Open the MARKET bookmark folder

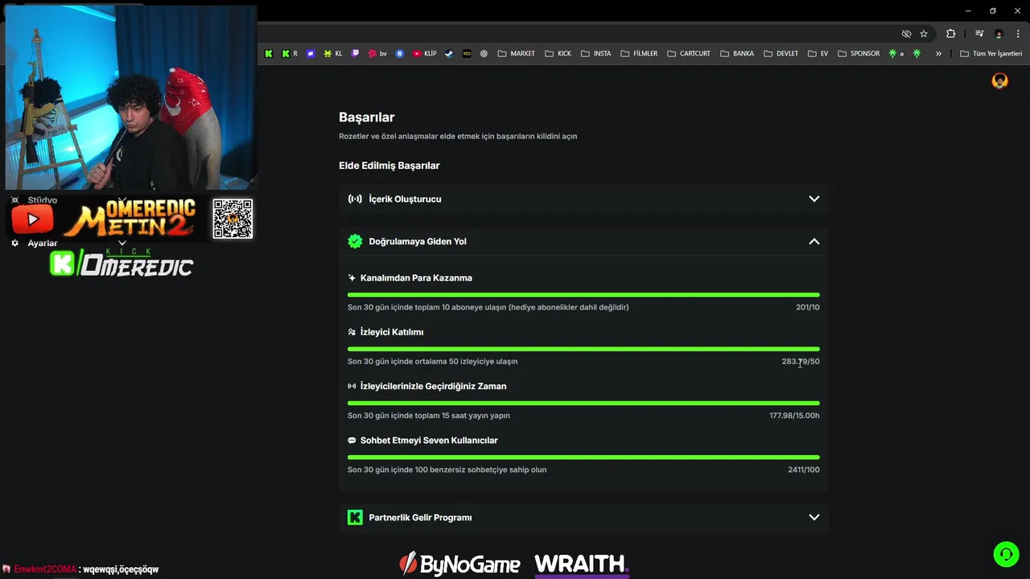pos(516,54)
